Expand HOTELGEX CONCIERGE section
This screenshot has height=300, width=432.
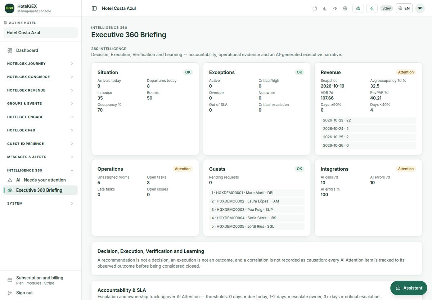(41, 77)
